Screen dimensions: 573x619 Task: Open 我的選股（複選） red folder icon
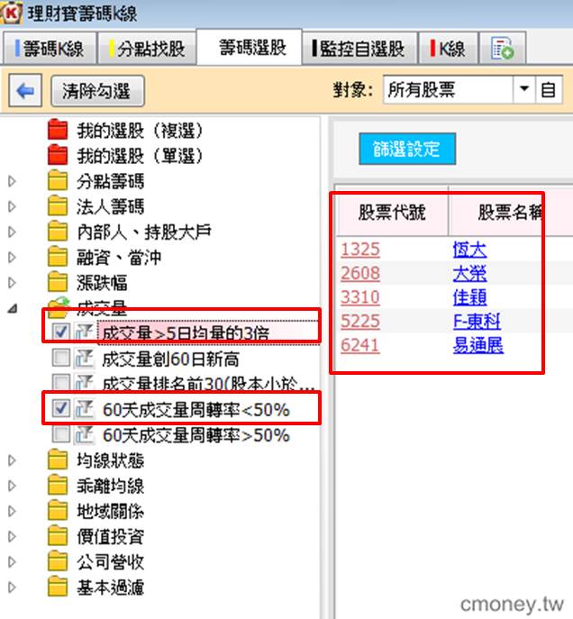coord(58,130)
